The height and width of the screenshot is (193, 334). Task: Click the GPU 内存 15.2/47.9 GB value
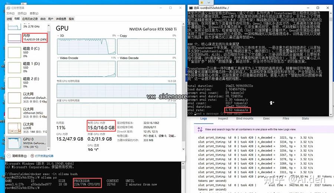point(70,139)
